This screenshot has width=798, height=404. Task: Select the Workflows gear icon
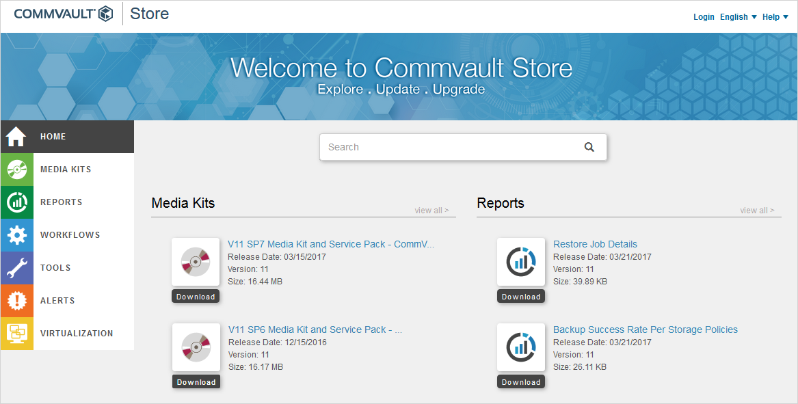click(16, 235)
